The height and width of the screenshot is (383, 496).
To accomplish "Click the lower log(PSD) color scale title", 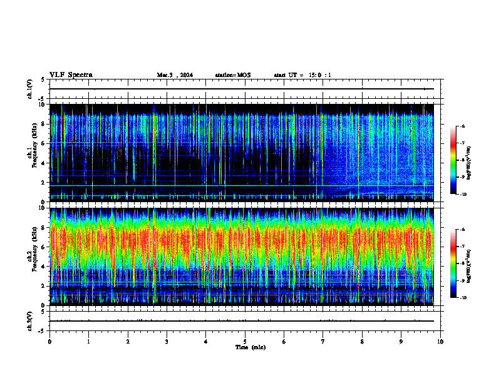I will tap(469, 266).
